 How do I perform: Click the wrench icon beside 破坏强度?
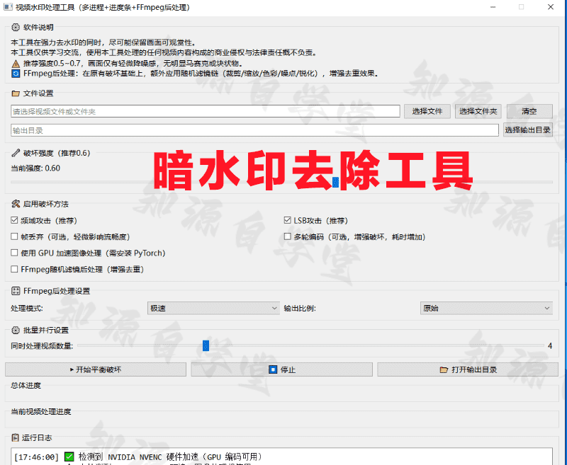pos(16,153)
